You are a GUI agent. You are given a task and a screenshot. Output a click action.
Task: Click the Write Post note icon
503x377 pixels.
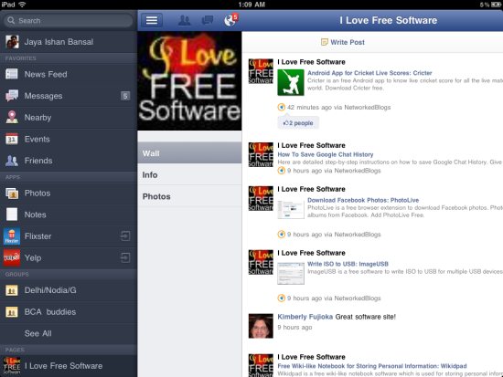click(325, 42)
